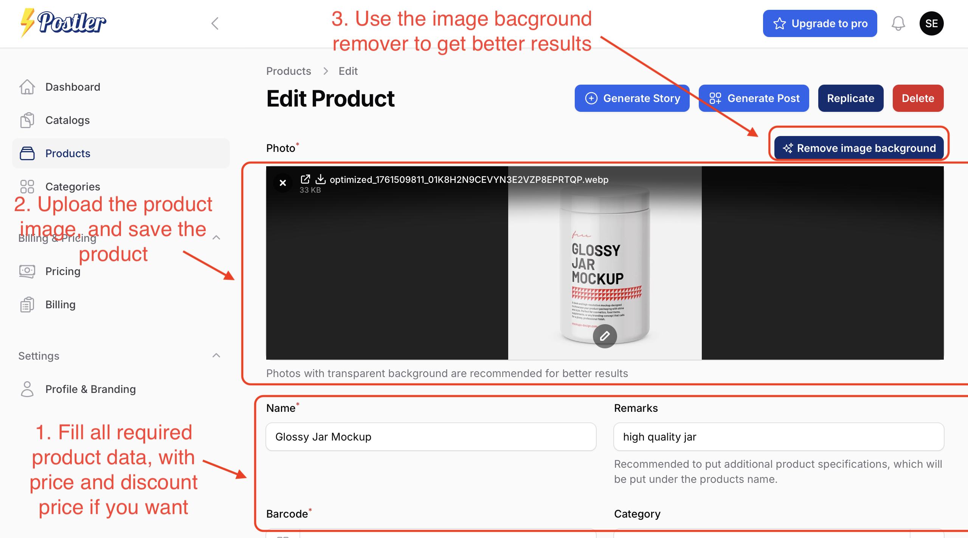Open the Products section in the sidebar
Image resolution: width=968 pixels, height=538 pixels.
point(68,153)
